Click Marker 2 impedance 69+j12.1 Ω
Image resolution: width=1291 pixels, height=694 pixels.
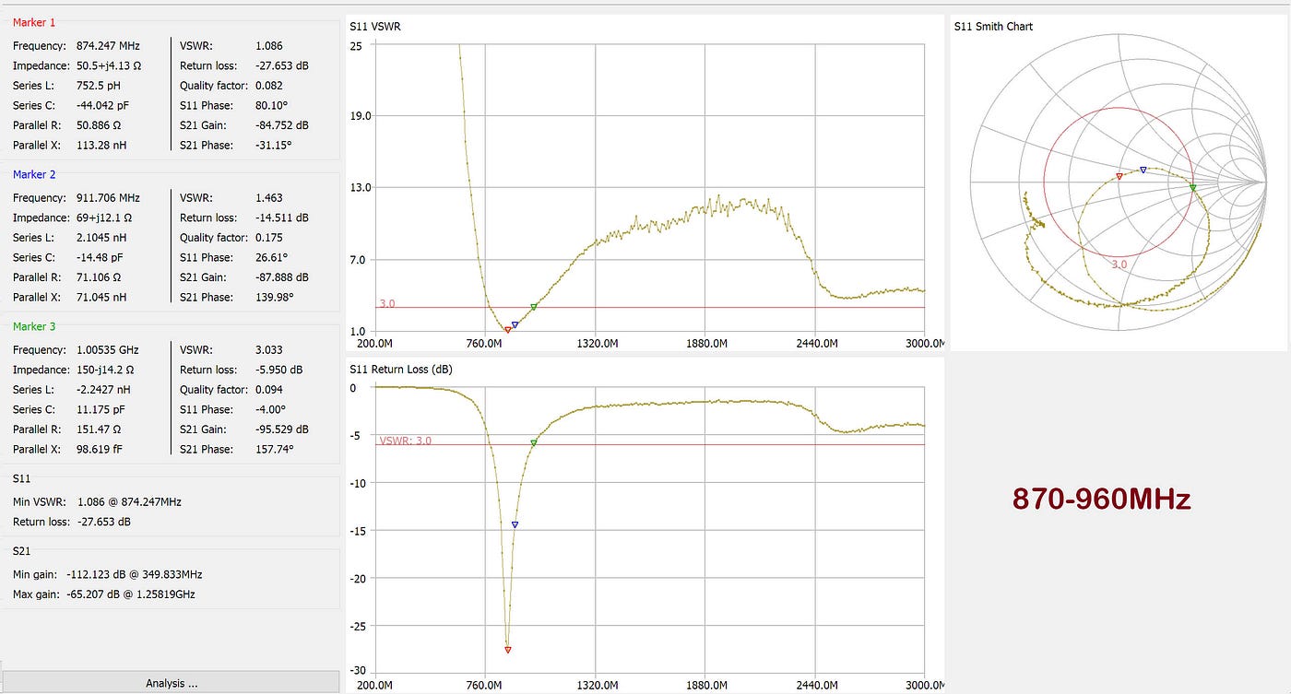[x=105, y=218]
